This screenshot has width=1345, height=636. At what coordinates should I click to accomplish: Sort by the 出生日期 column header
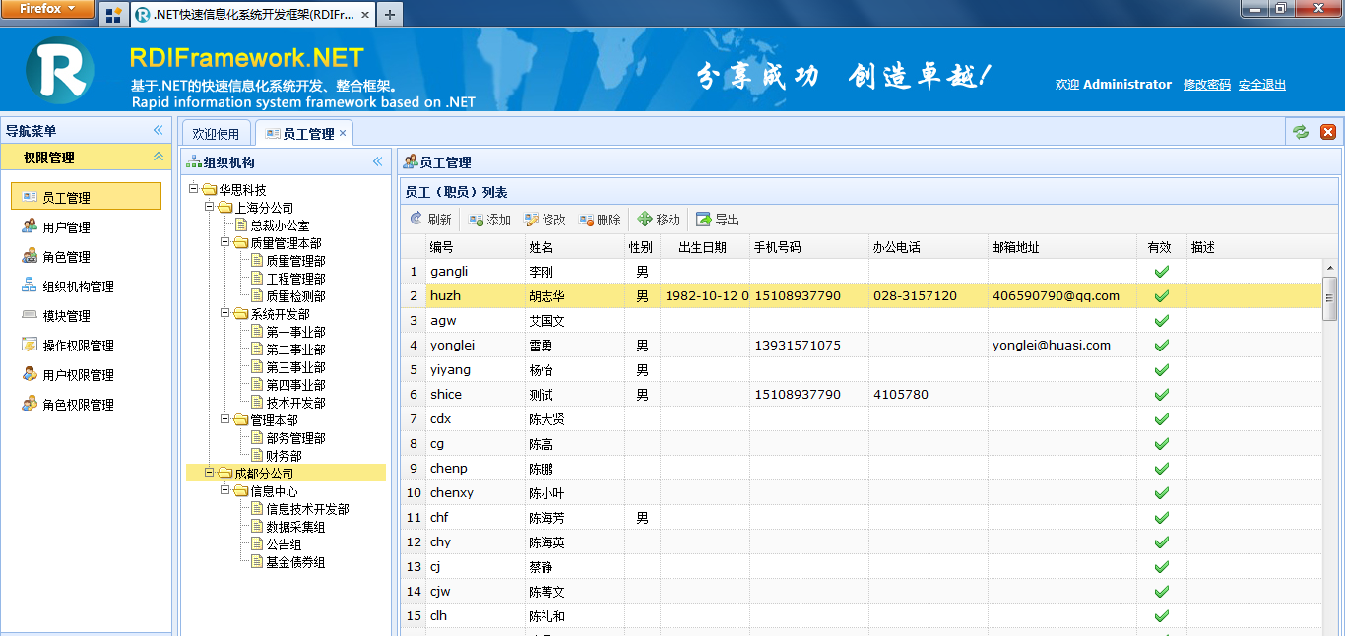[704, 247]
